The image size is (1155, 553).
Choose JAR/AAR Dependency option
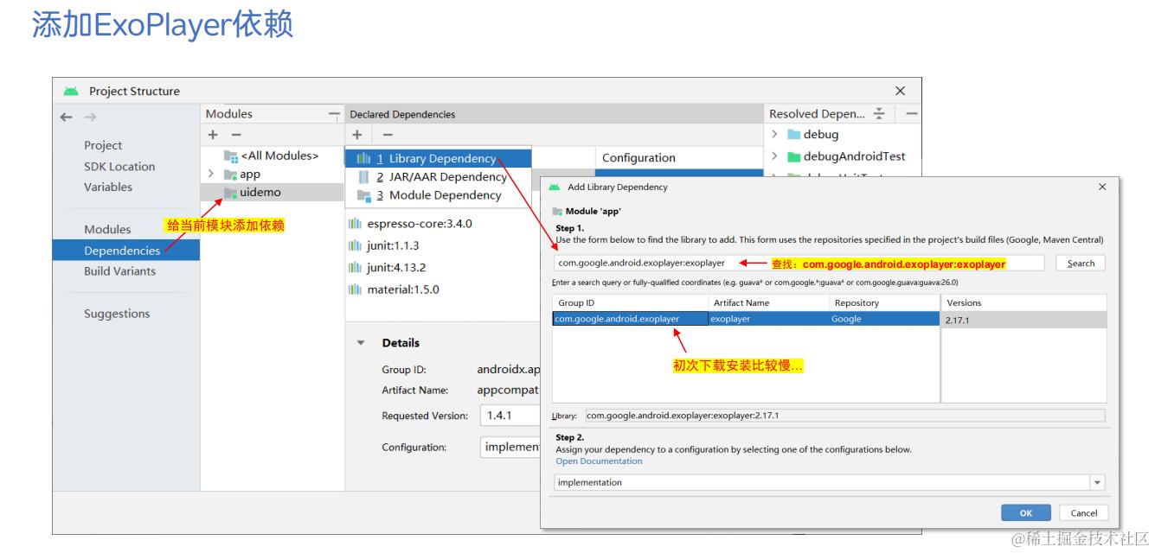point(438,177)
